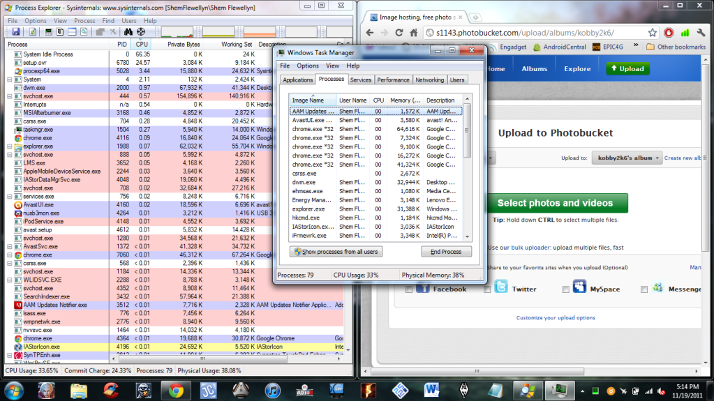Viewport: 714px width, 401px height.
Task: Click End Process button in Task Manager
Action: [446, 252]
